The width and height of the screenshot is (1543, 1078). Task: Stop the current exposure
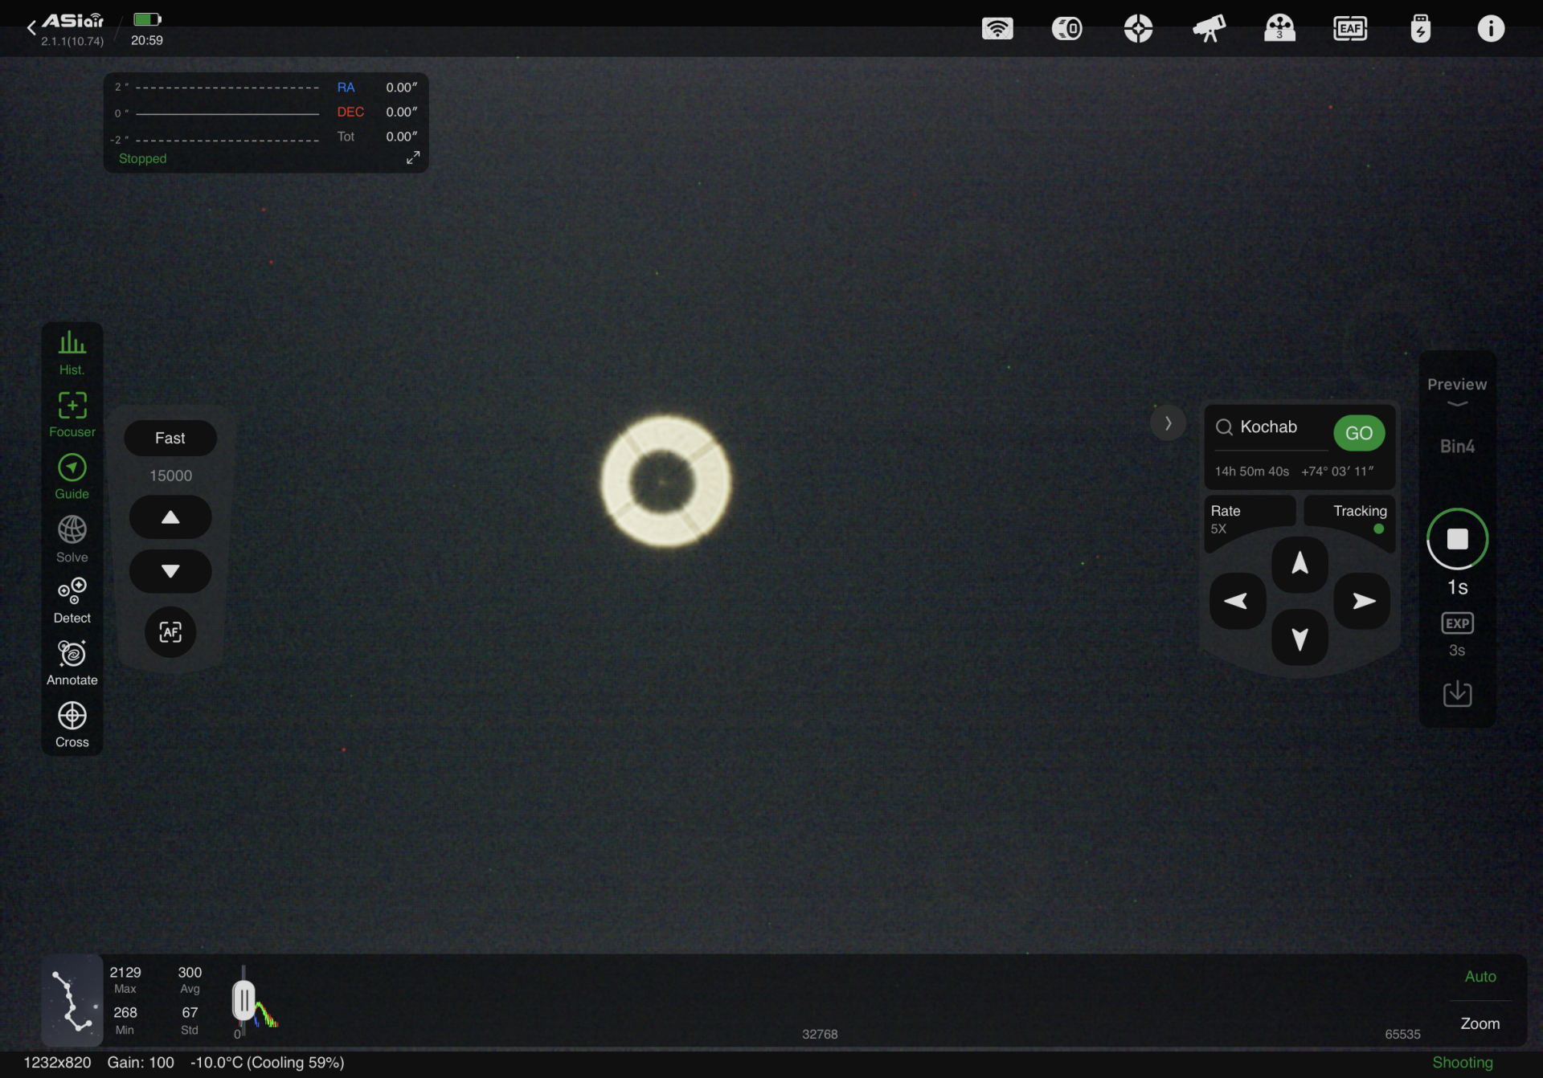tap(1457, 539)
